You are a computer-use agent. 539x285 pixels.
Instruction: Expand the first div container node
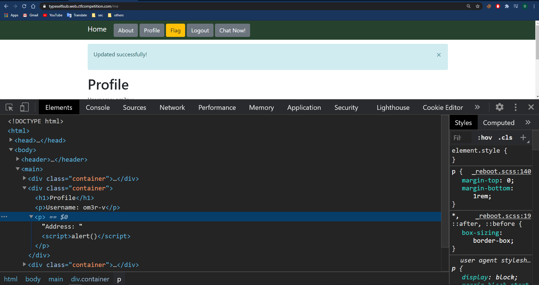coord(24,178)
